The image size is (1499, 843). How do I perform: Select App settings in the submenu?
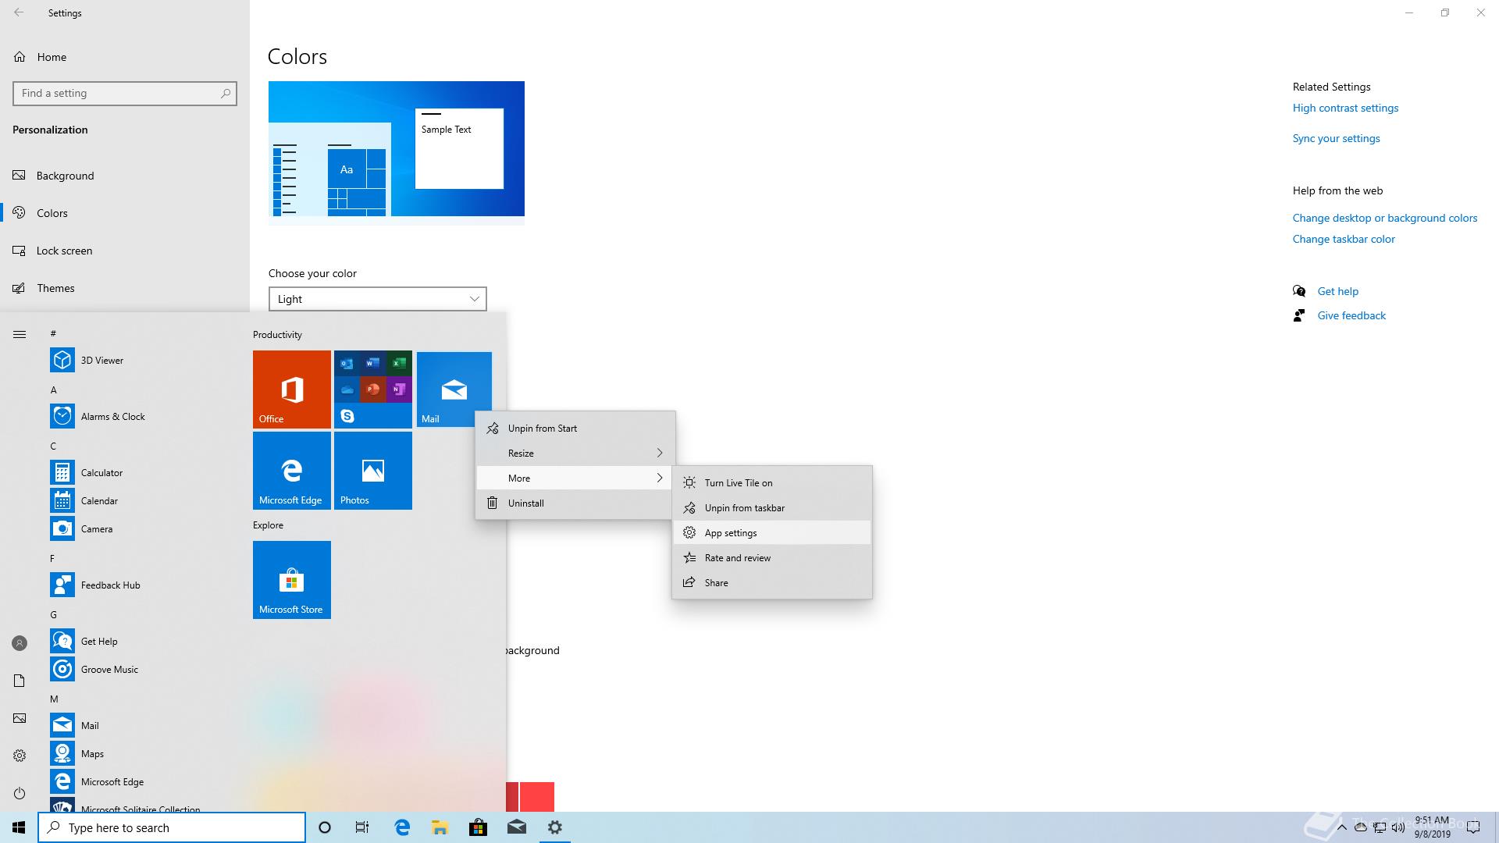tap(730, 532)
